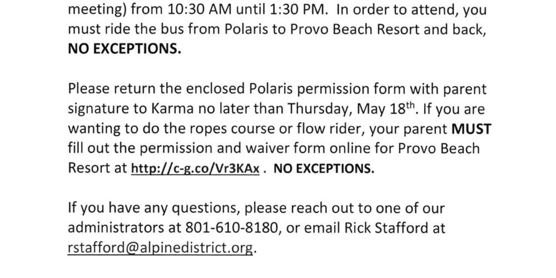Screen dimensions: 556x278
Task: Click the phrase If you have any questions
Action: tap(154, 209)
